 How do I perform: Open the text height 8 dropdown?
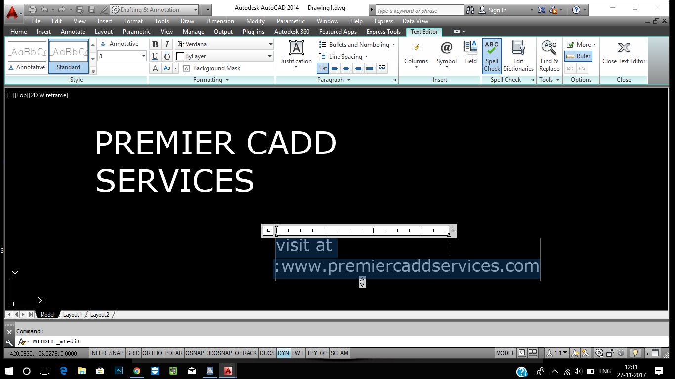pyautogui.click(x=143, y=56)
